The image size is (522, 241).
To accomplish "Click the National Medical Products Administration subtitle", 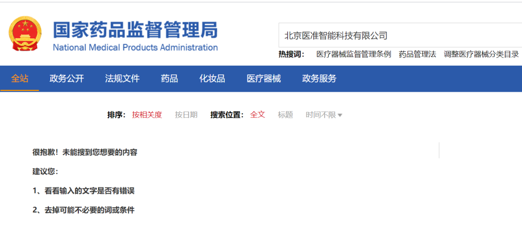I will pyautogui.click(x=135, y=47).
